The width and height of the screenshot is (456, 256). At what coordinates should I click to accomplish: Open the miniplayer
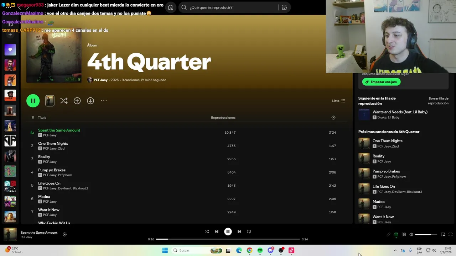pos(443,235)
